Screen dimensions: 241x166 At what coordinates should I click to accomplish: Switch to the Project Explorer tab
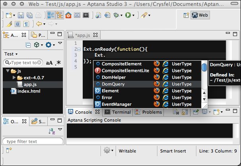pyautogui.click(x=38, y=35)
